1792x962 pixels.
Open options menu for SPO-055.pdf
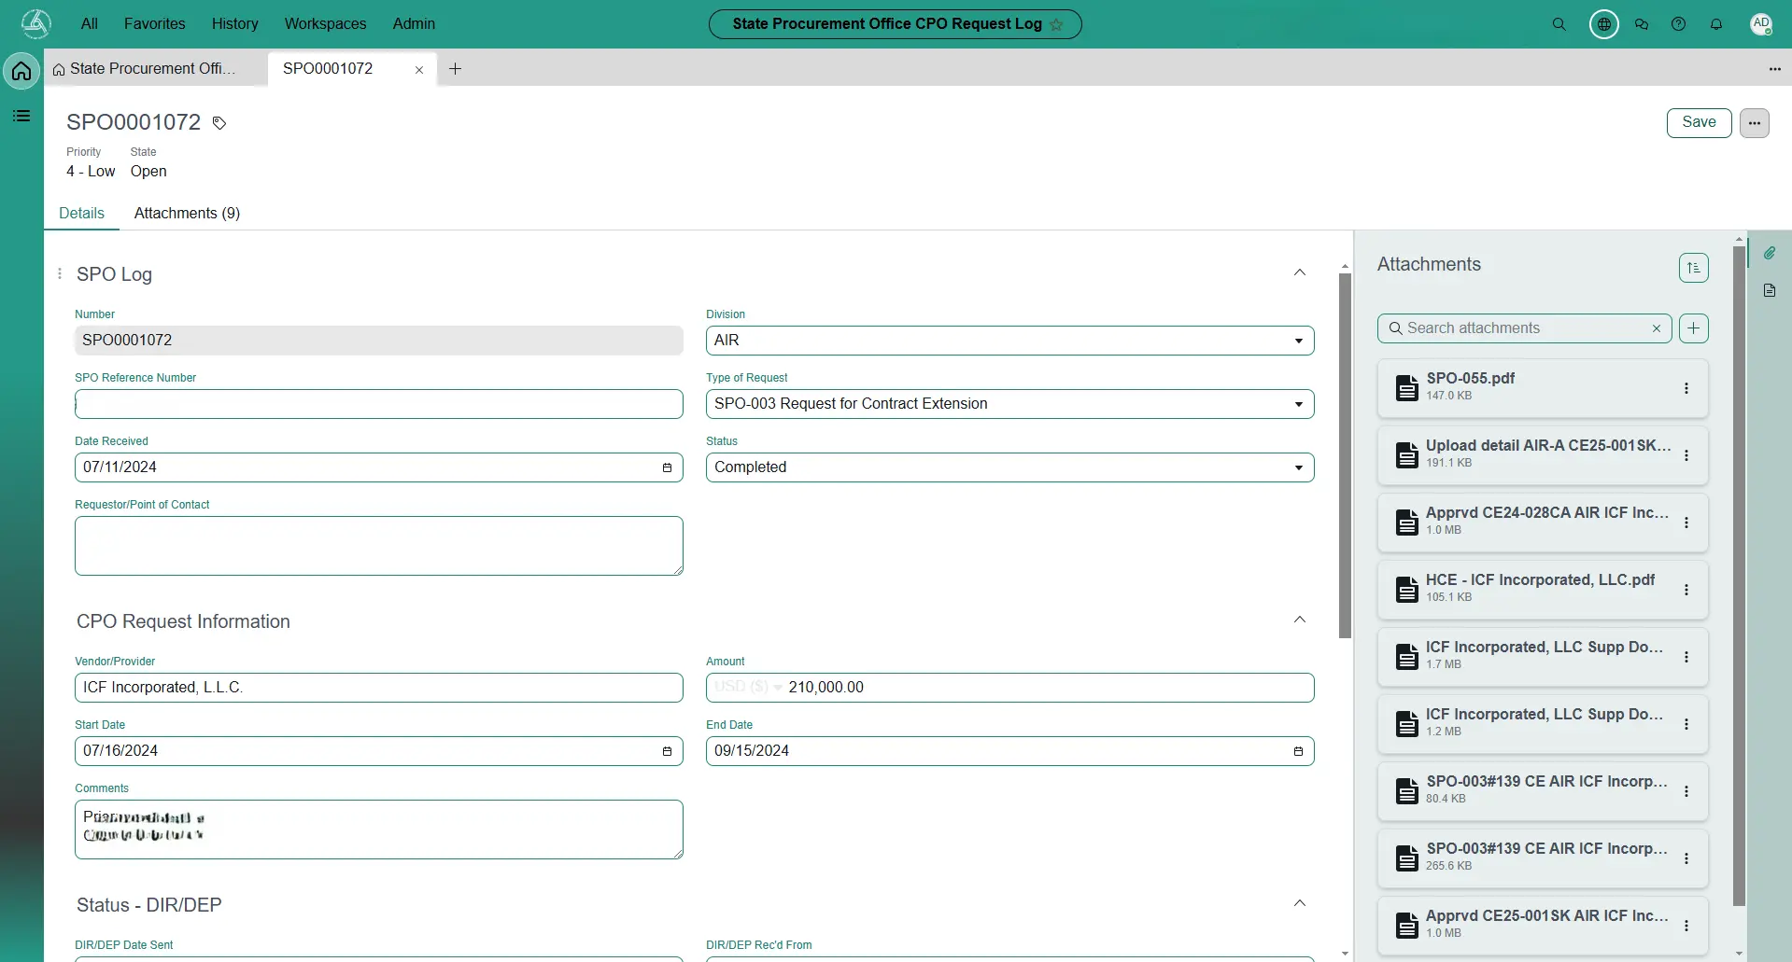[1686, 388]
